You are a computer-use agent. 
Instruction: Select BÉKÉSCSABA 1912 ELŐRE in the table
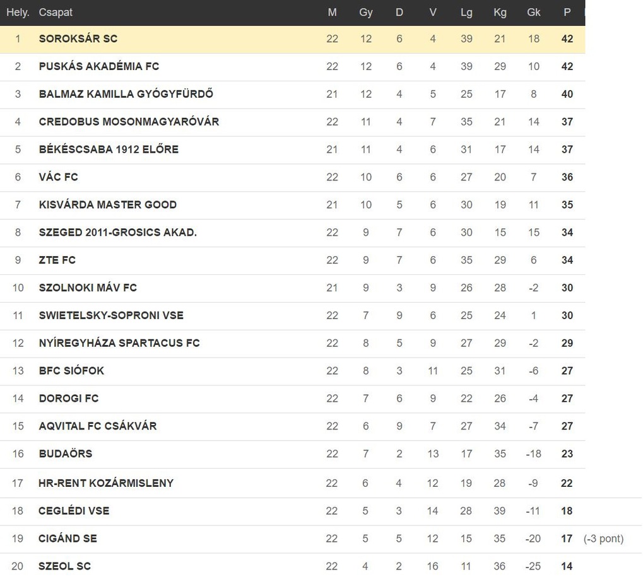pos(109,149)
